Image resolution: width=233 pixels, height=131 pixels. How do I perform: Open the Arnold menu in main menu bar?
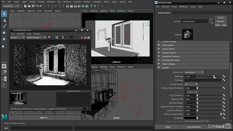[x=122, y=2]
